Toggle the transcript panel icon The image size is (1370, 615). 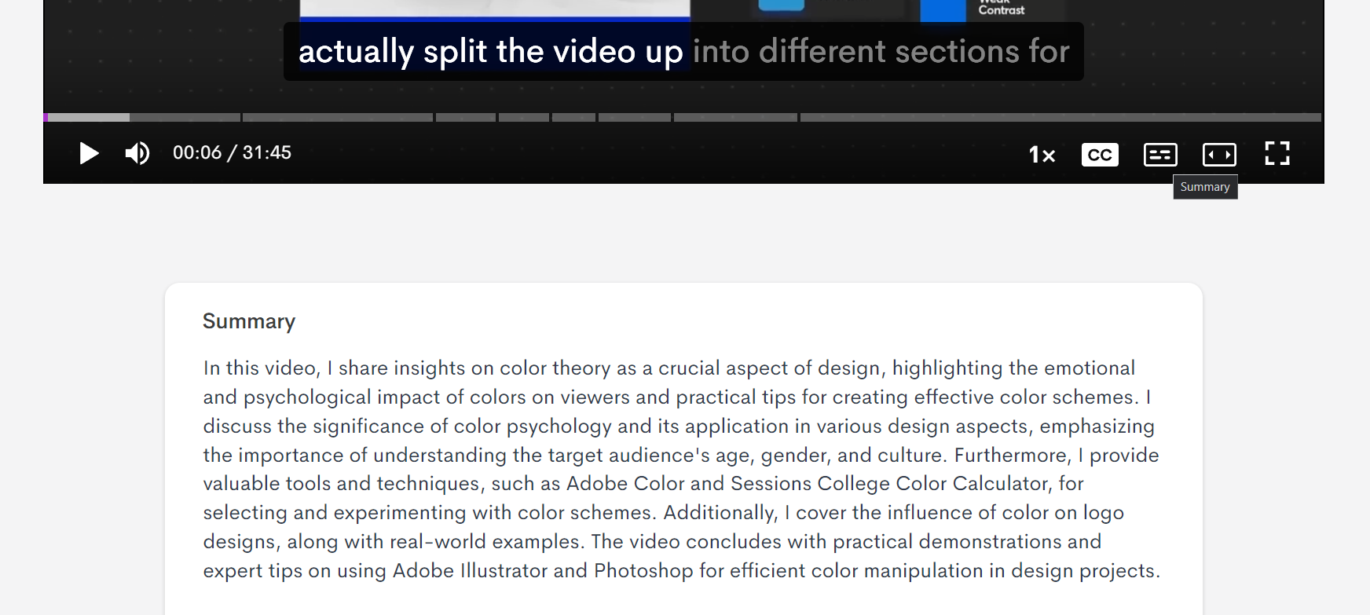pos(1160,155)
